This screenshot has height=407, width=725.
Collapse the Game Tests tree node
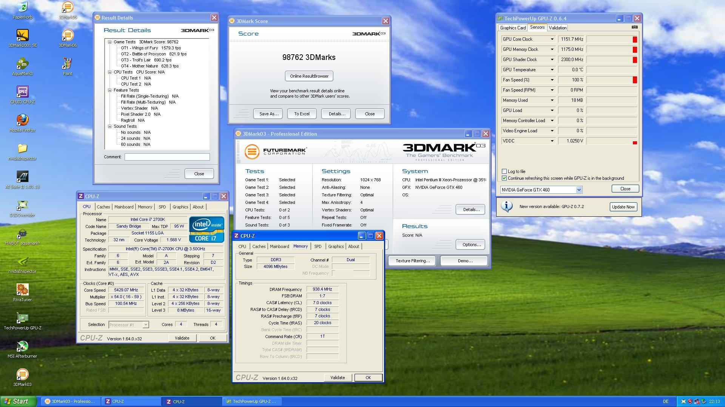110,42
